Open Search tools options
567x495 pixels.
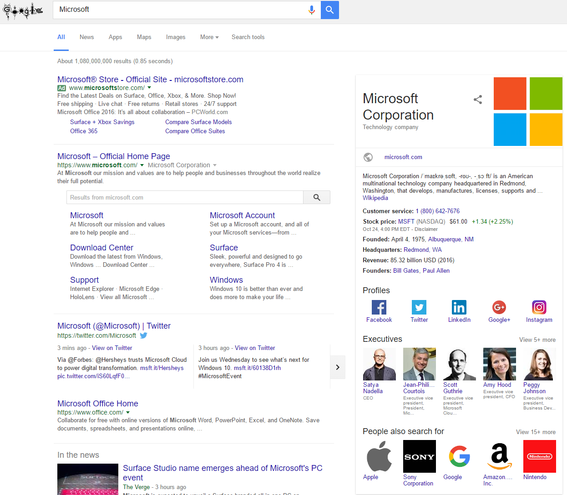click(x=248, y=37)
